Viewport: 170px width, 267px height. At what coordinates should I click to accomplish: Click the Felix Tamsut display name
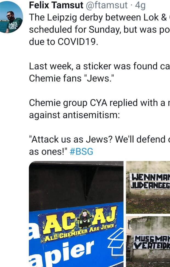coord(56,5)
